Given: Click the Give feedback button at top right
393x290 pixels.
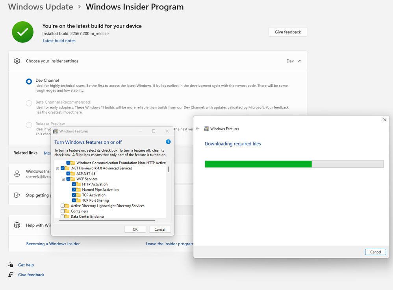Looking at the screenshot, I should click(x=288, y=32).
